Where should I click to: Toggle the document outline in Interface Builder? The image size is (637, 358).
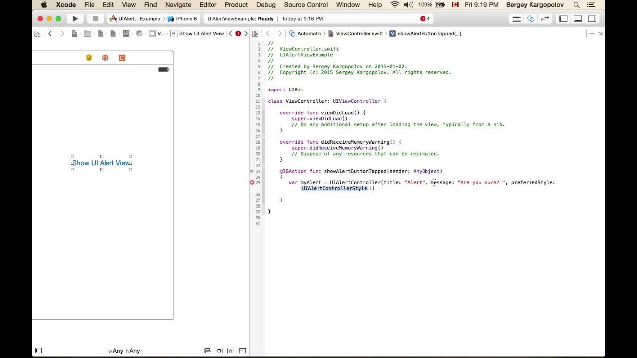tap(38, 351)
